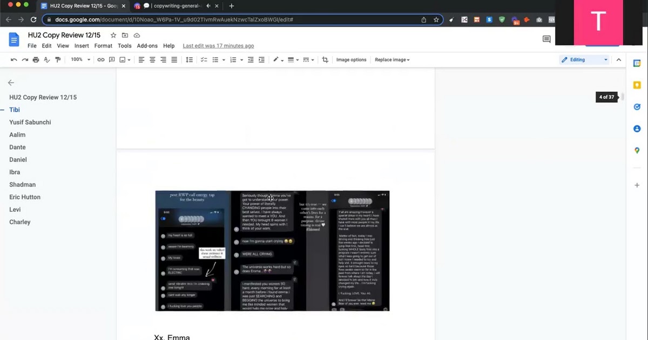
Task: Open the Format menu
Action: pos(103,46)
